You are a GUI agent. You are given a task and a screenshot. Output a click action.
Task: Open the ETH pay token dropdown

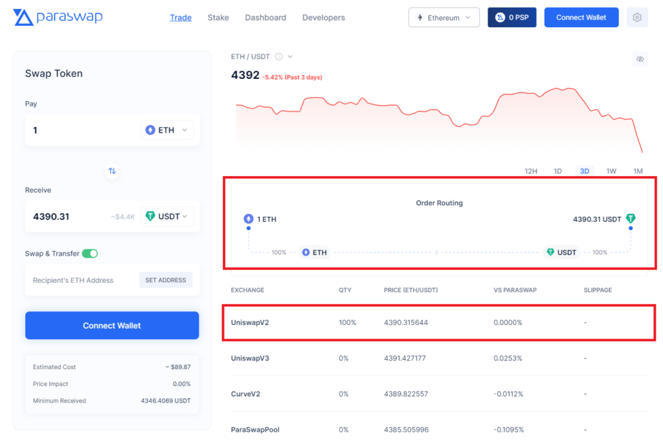(x=168, y=130)
